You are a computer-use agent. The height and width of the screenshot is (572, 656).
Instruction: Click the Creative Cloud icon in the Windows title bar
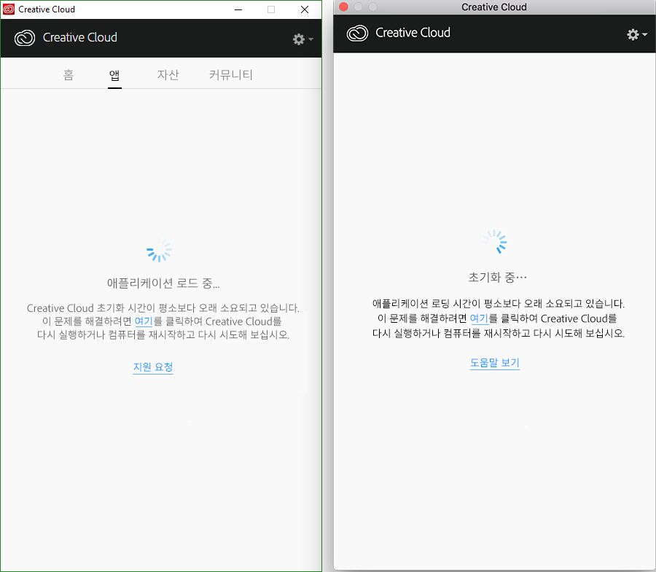pyautogui.click(x=9, y=9)
